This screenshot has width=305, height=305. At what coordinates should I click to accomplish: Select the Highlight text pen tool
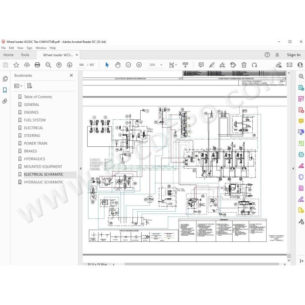(212, 65)
